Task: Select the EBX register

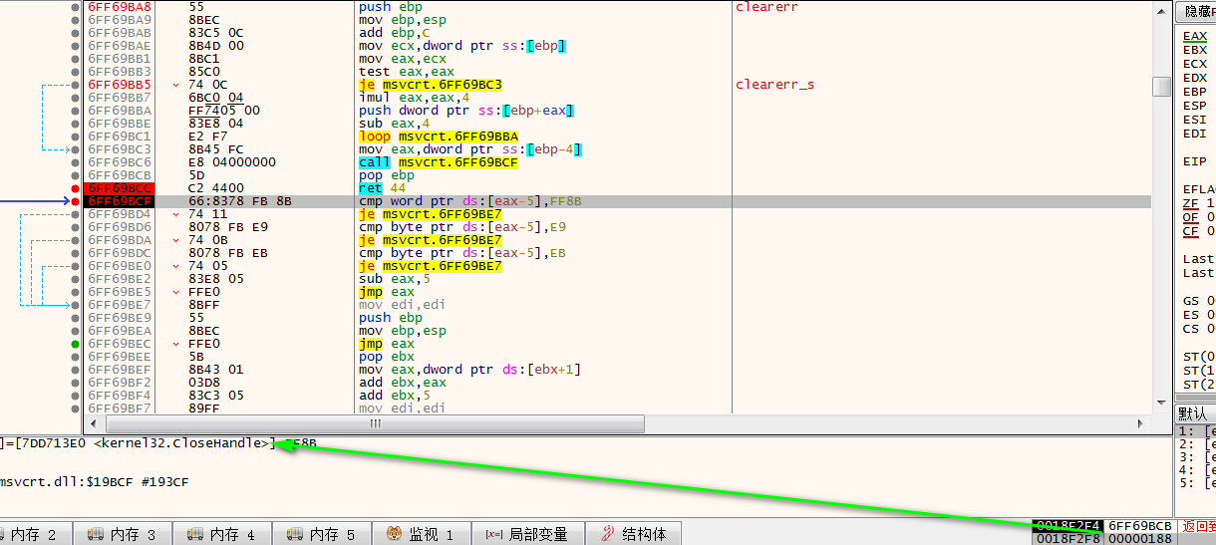Action: (1194, 50)
